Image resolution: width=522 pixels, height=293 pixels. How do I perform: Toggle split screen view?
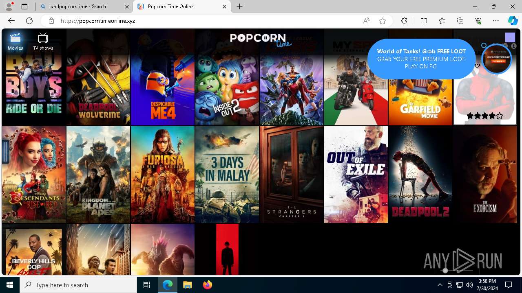click(x=424, y=21)
